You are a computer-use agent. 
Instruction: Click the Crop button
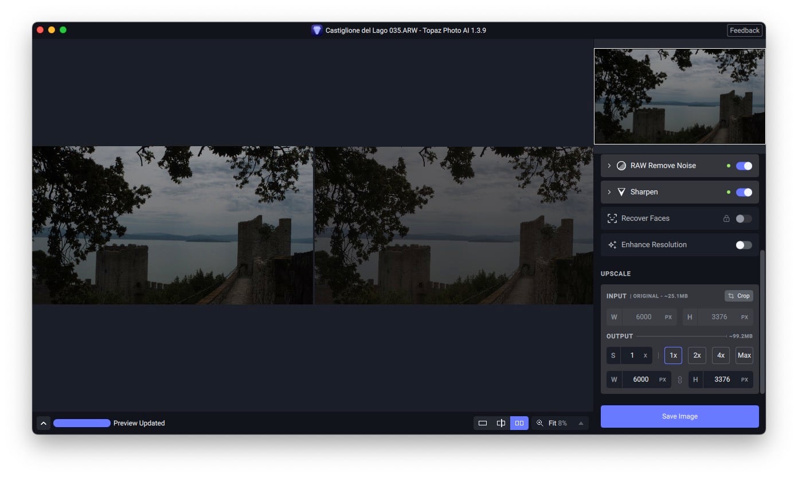point(738,296)
